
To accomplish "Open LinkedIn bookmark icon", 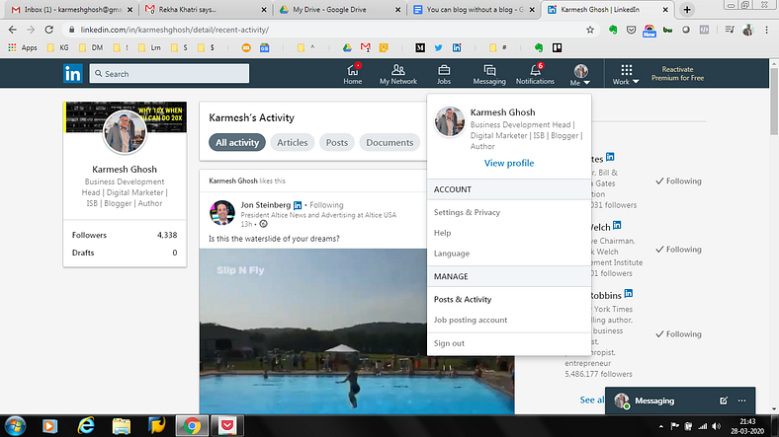I will tap(457, 47).
